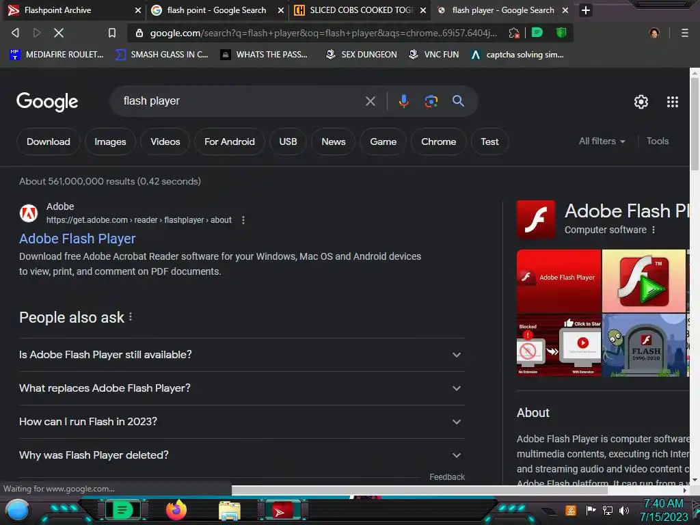
Task: Select the News filter chip
Action: click(x=334, y=142)
